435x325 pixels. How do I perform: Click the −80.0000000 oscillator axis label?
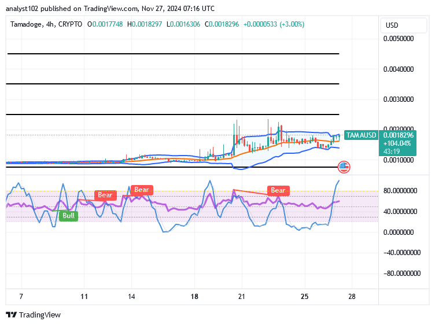click(x=402, y=274)
